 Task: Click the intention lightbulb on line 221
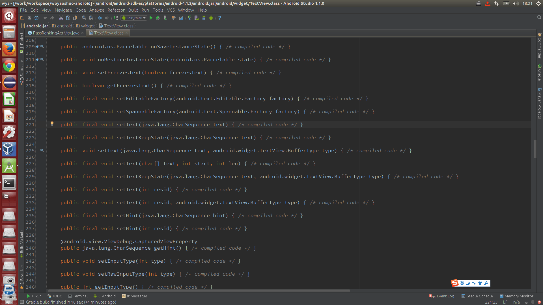pyautogui.click(x=52, y=123)
